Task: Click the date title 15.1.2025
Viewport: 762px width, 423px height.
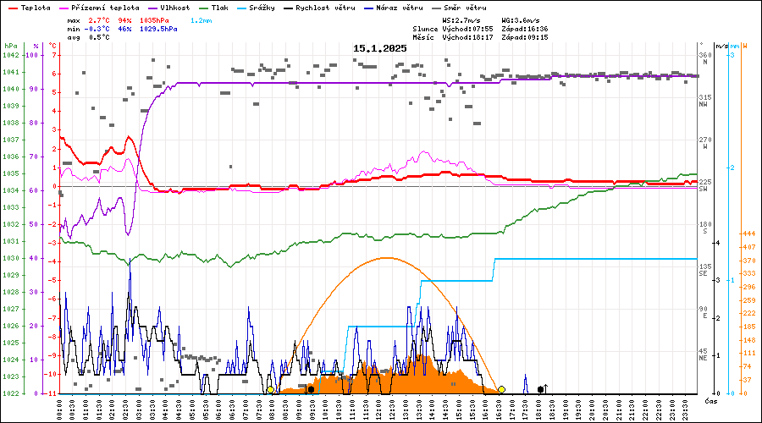Action: pyautogui.click(x=380, y=48)
